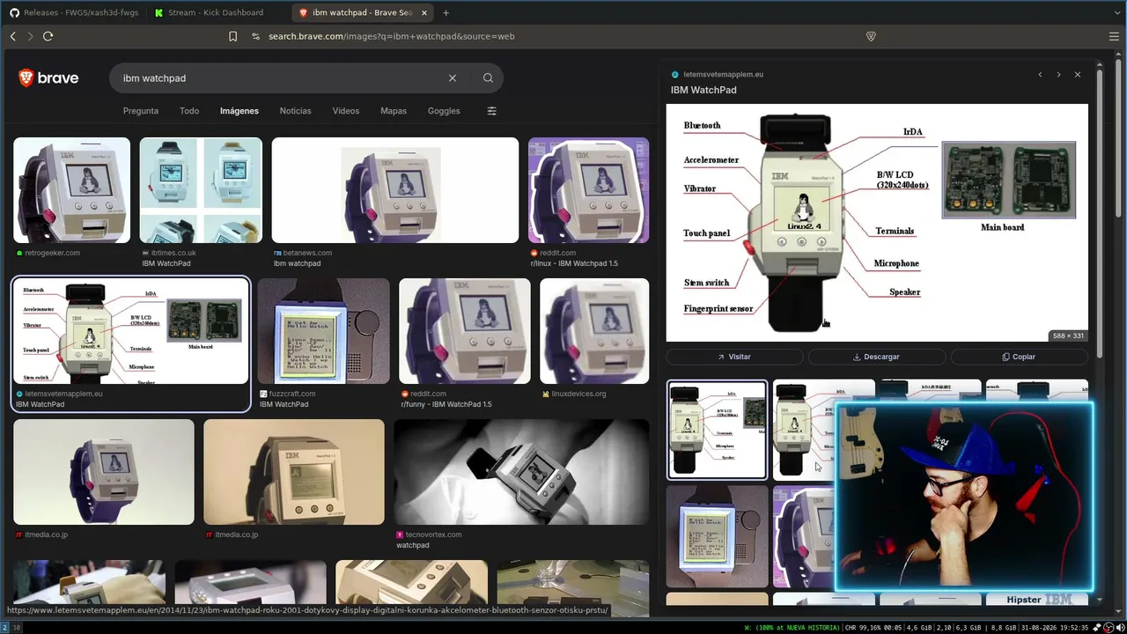Click the Descargar button
Screen dimensions: 1127x634
tap(877, 357)
